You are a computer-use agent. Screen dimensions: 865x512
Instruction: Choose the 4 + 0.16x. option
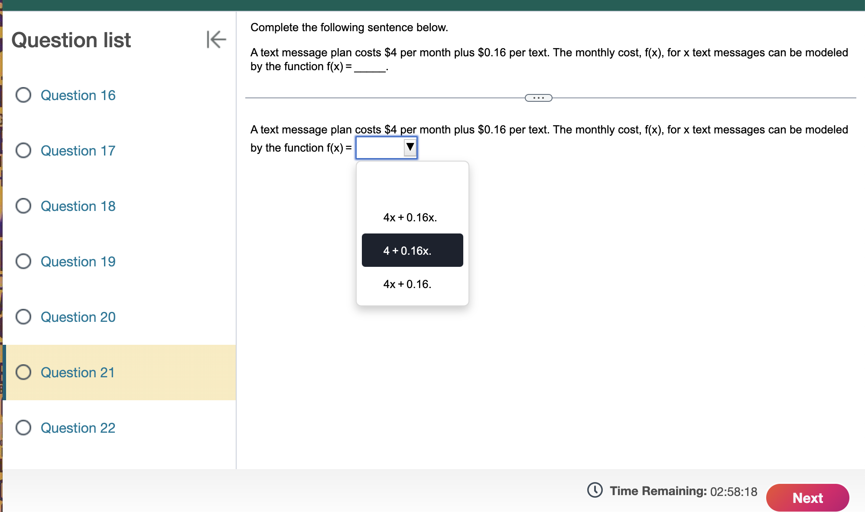412,250
